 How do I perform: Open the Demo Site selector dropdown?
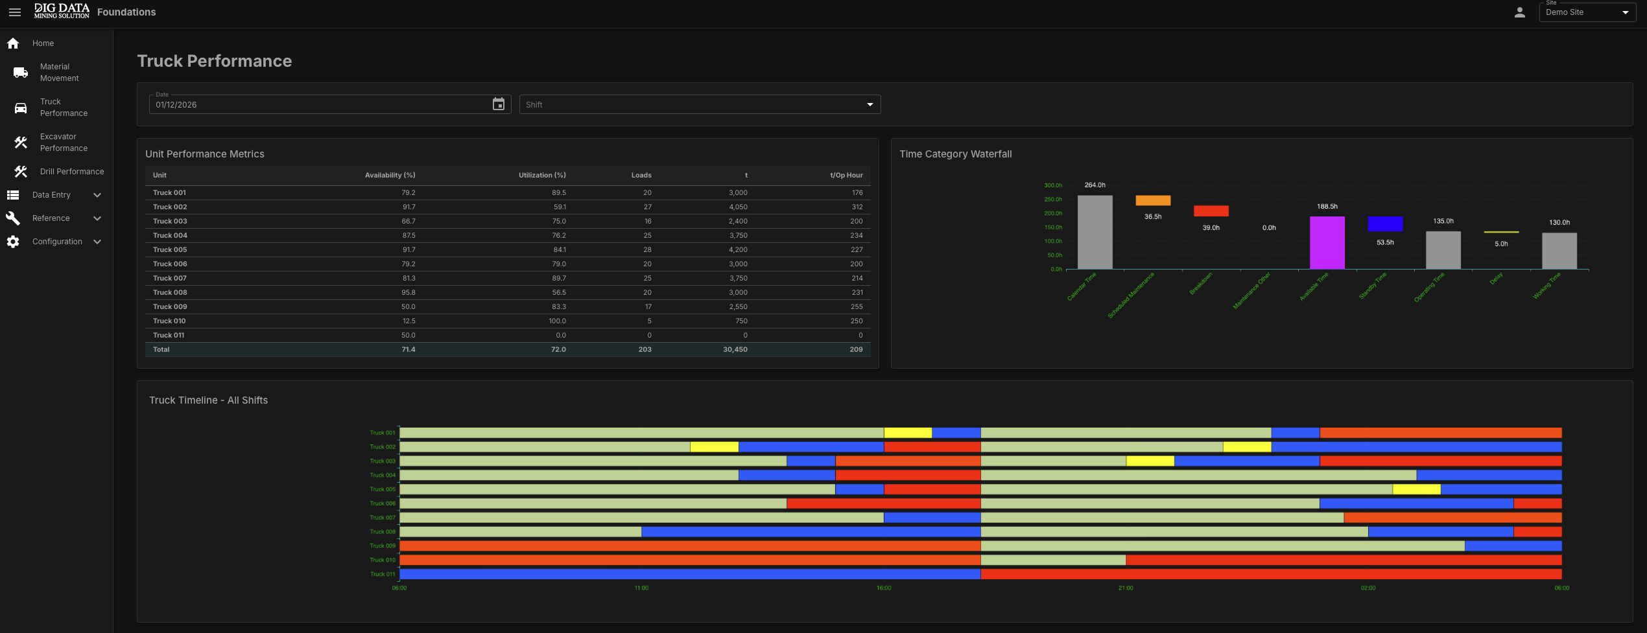click(1587, 12)
